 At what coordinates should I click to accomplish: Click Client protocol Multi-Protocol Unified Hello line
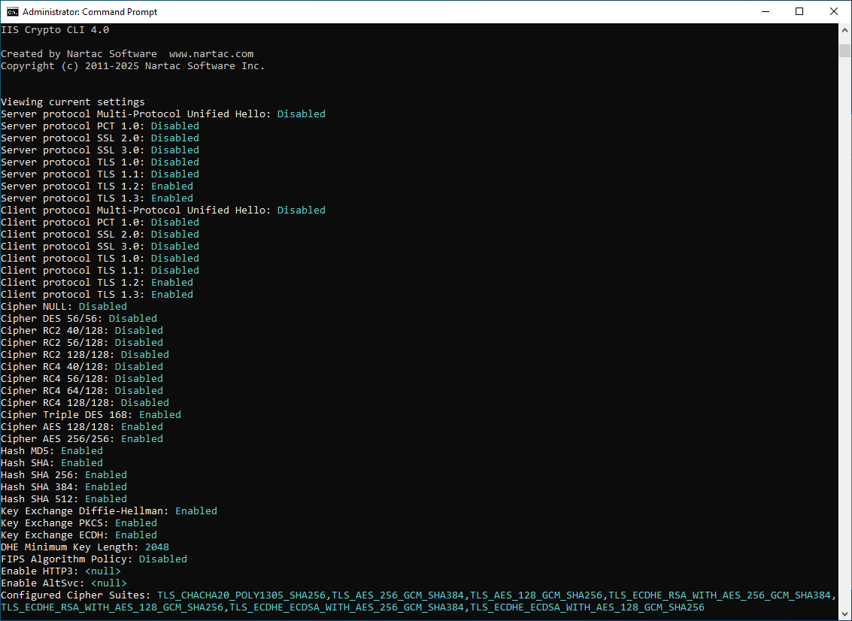point(163,211)
